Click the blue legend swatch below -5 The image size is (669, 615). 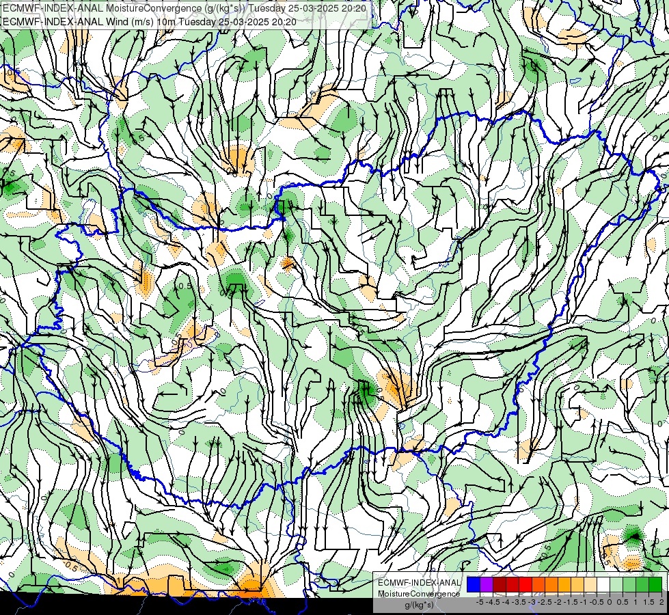[474, 584]
